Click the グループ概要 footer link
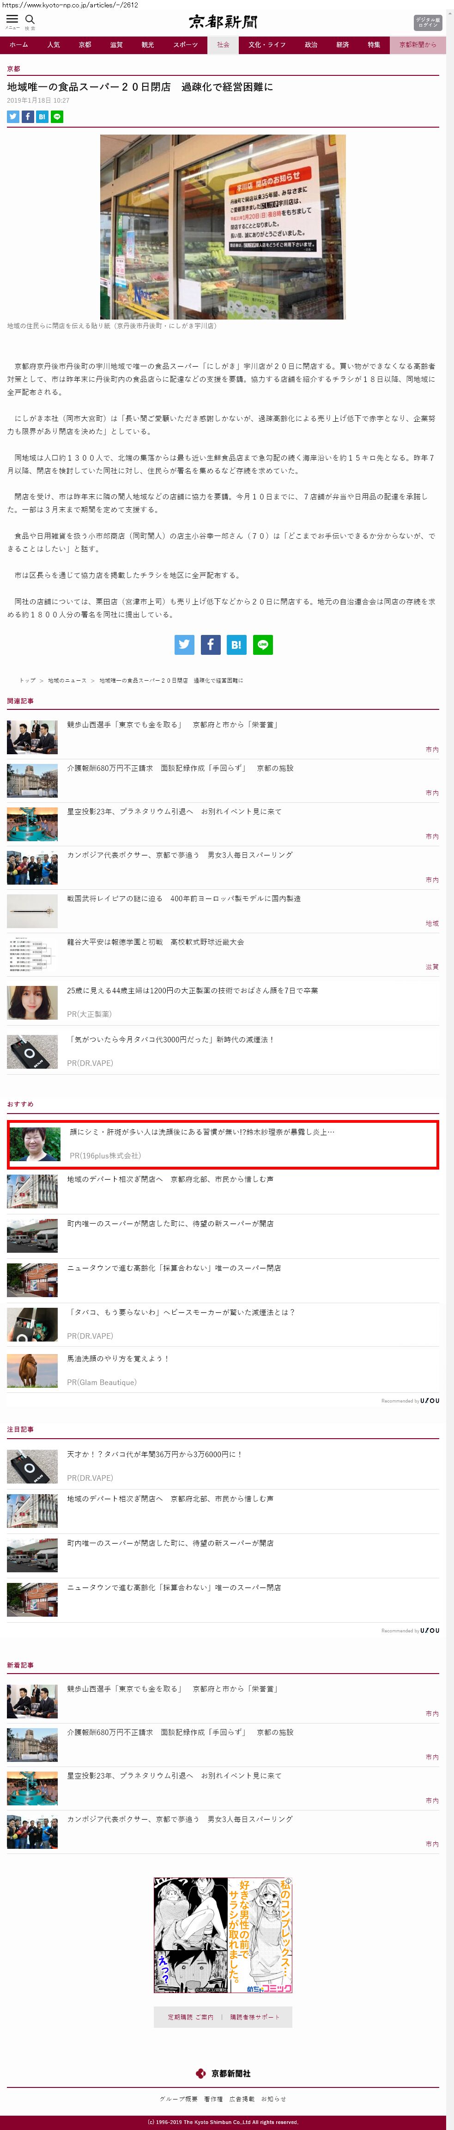Screen dimensions: 454x2130 click(x=178, y=2098)
